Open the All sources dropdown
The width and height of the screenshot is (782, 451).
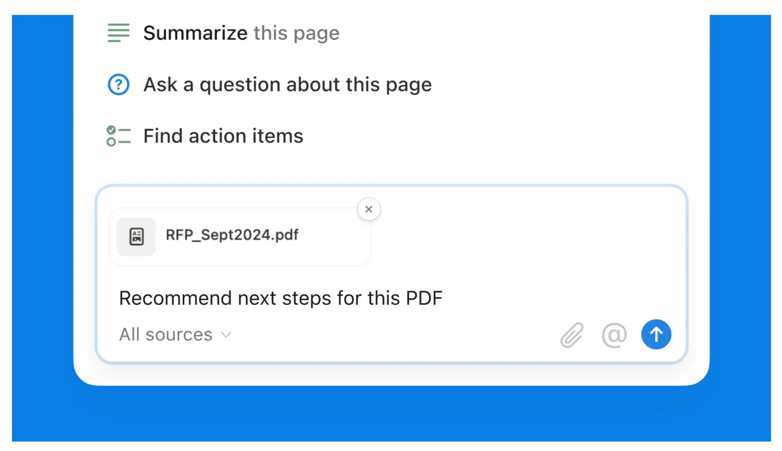(166, 335)
